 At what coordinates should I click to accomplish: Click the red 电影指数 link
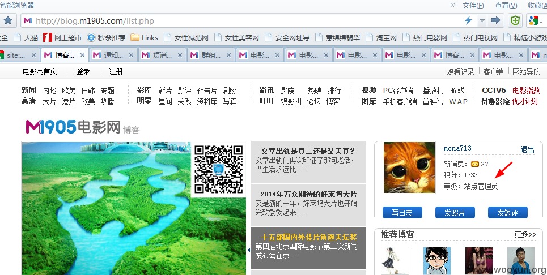pyautogui.click(x=526, y=91)
